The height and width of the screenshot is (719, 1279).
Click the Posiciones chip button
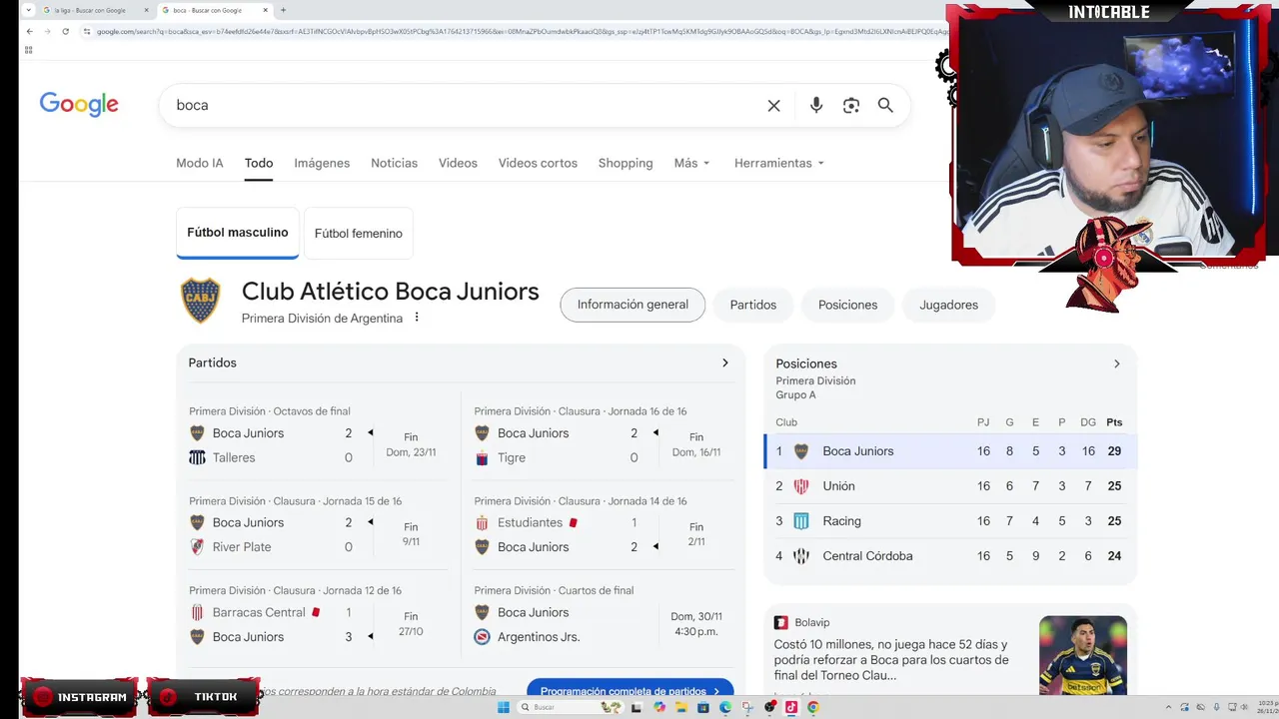pos(847,305)
